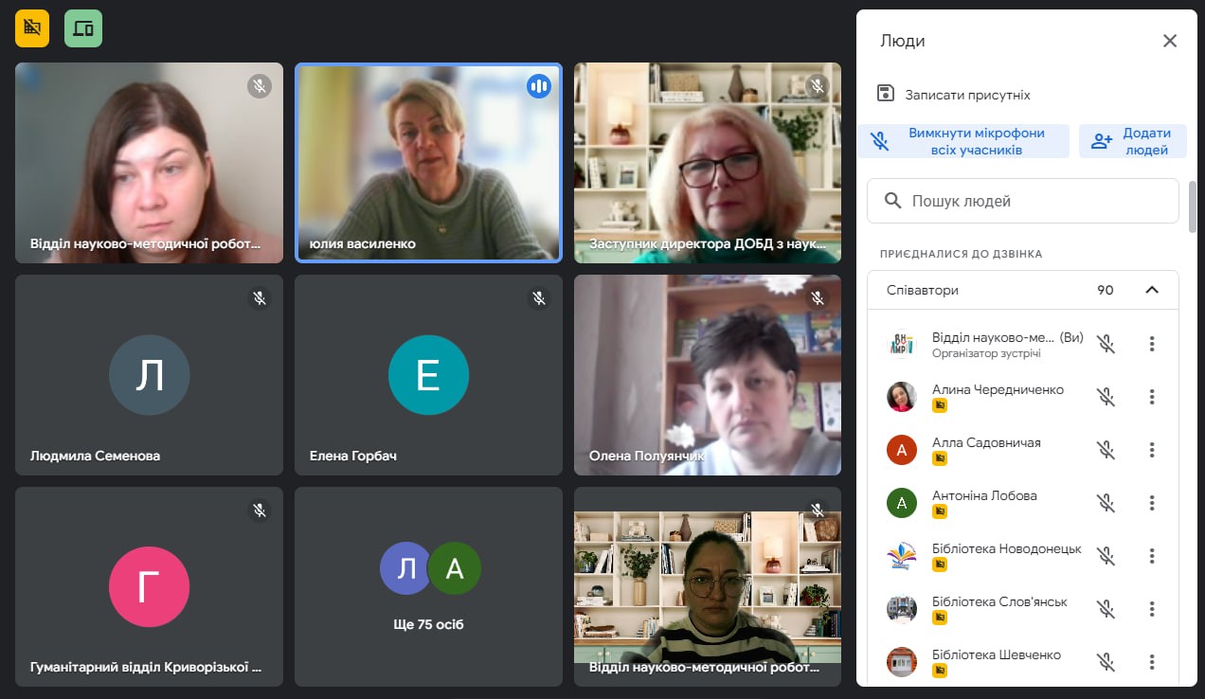The image size is (1205, 699).
Task: Click Антоніна Лобова name in list
Action: click(984, 495)
